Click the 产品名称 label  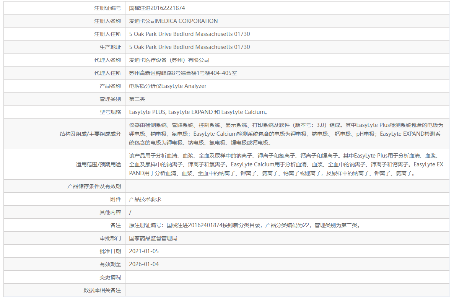110,86
